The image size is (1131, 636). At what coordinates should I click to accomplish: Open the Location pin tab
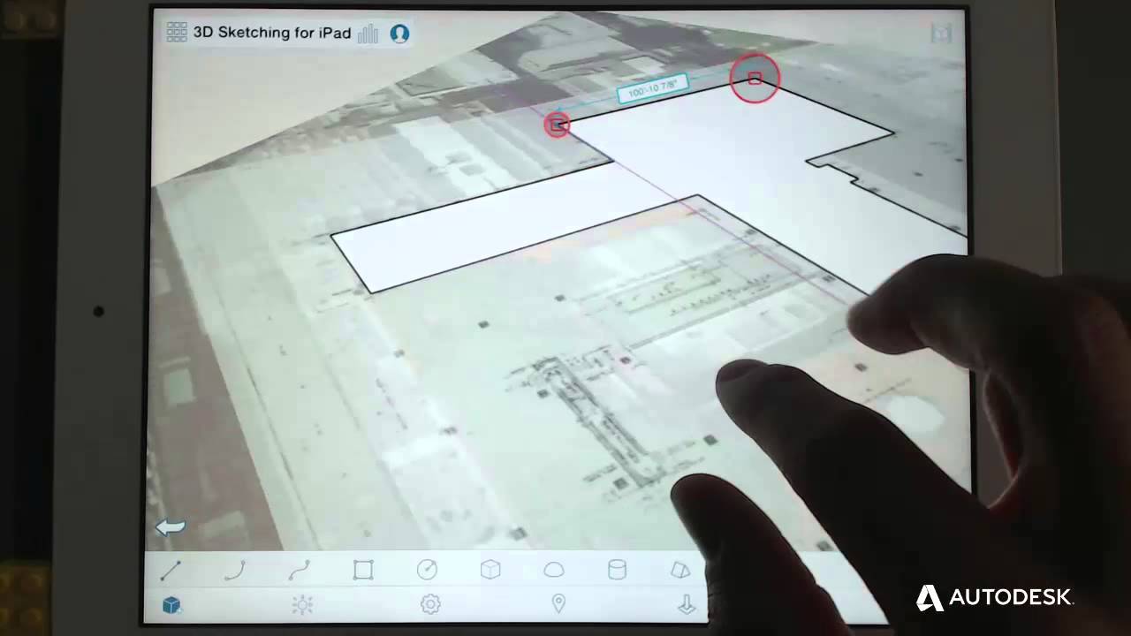tap(558, 604)
